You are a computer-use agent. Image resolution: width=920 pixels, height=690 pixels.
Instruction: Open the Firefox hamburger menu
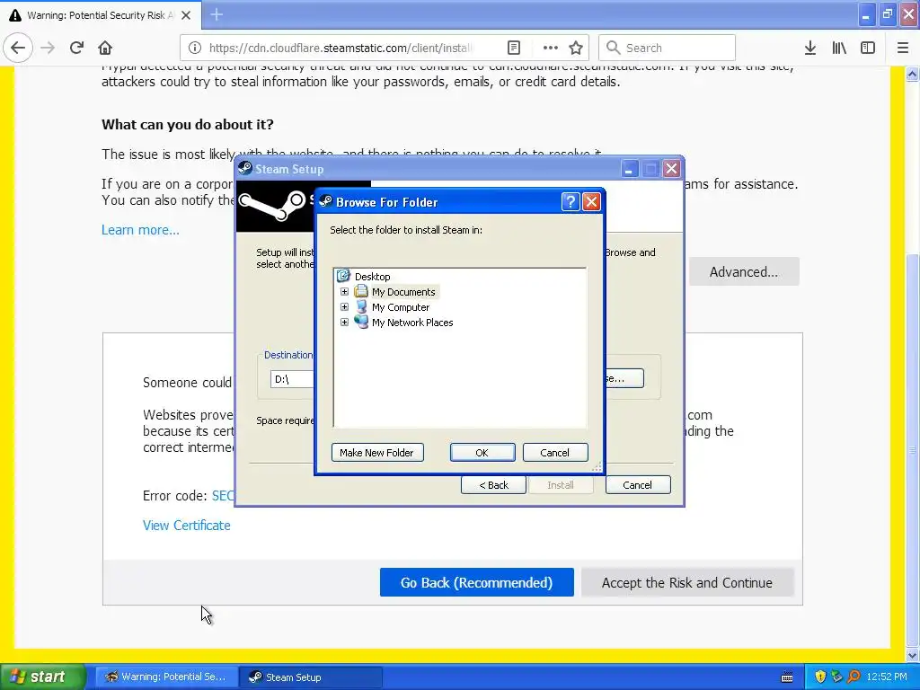(903, 48)
